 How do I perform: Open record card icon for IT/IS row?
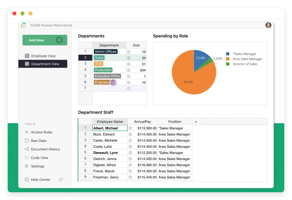pyautogui.click(x=129, y=64)
